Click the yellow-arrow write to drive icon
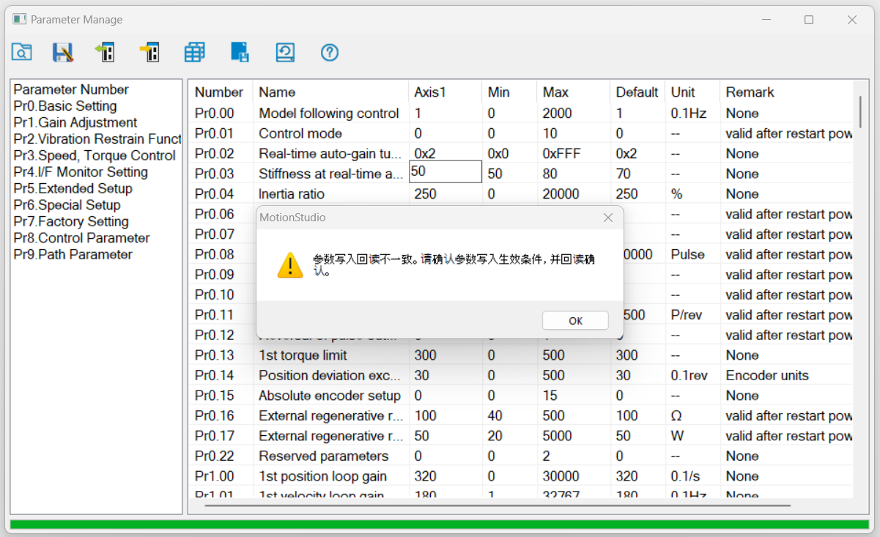This screenshot has width=880, height=537. click(149, 52)
